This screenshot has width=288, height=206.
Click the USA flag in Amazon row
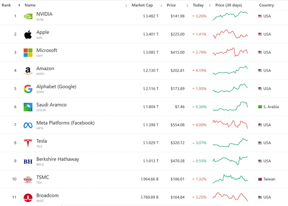[260, 71]
